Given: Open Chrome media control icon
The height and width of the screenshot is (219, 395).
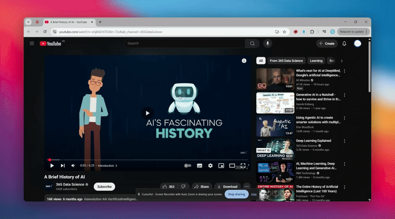Looking at the screenshot, I should (x=324, y=31).
